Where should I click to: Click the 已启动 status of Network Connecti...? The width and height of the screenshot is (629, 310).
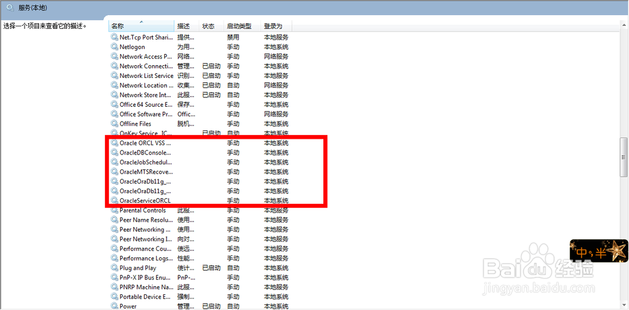tap(211, 66)
